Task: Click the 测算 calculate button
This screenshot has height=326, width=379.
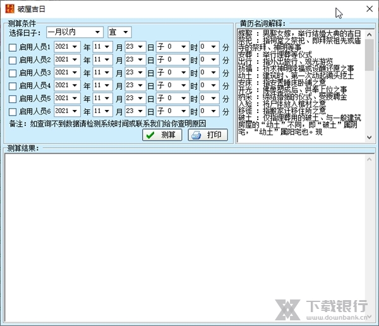Action: [x=162, y=135]
